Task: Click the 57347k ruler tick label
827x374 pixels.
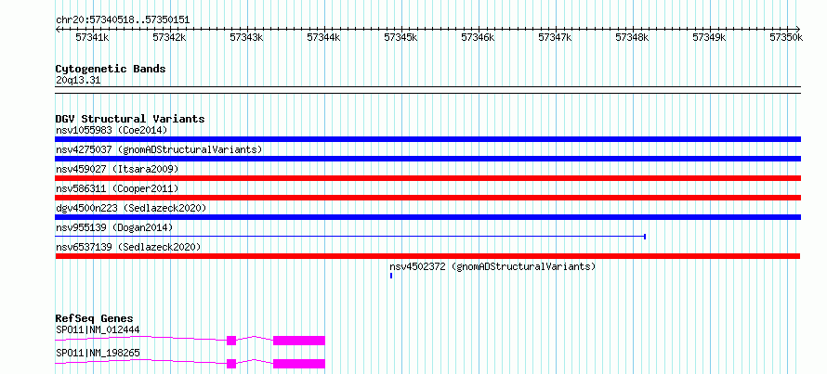Action: 555,37
